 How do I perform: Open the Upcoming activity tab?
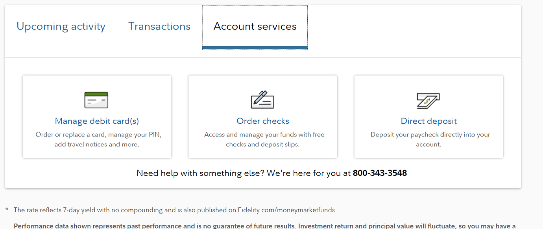click(61, 26)
